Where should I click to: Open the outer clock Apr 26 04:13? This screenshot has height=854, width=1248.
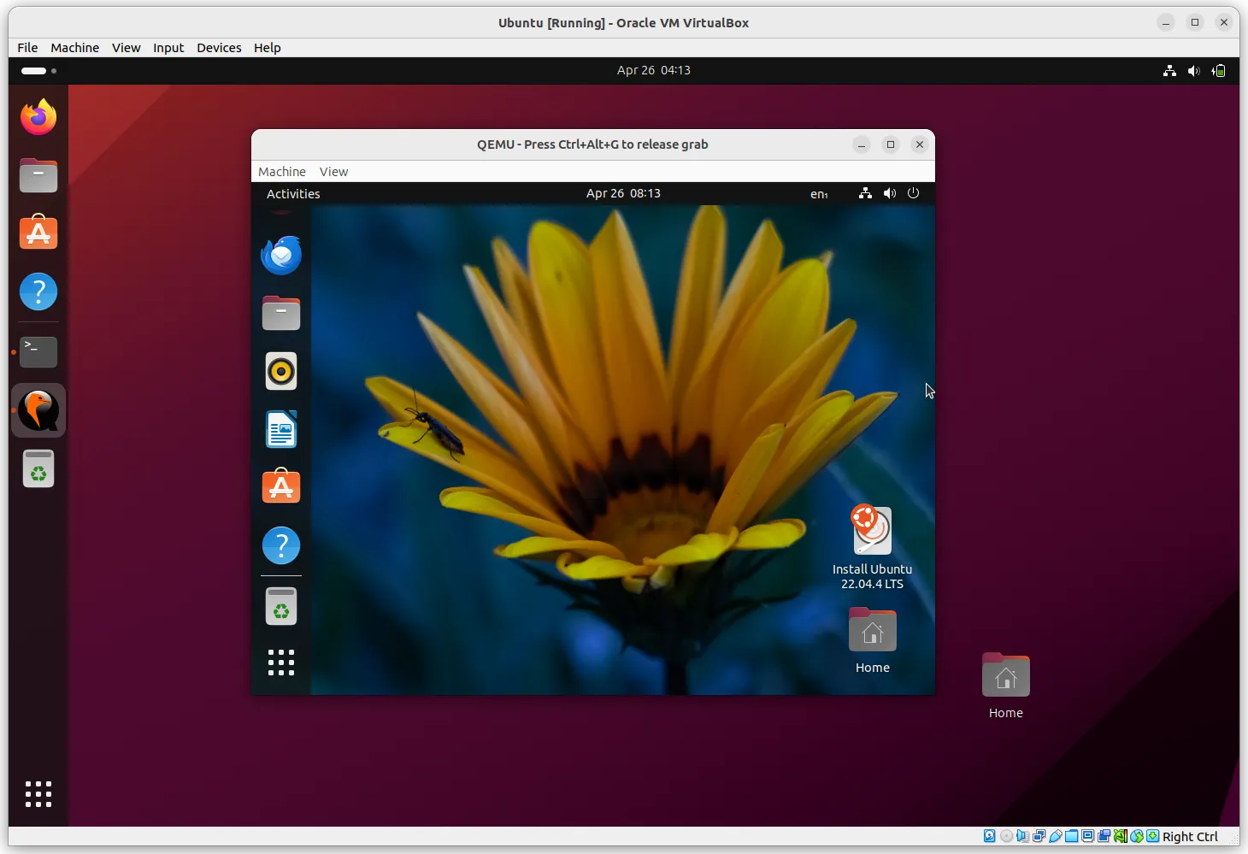(654, 71)
